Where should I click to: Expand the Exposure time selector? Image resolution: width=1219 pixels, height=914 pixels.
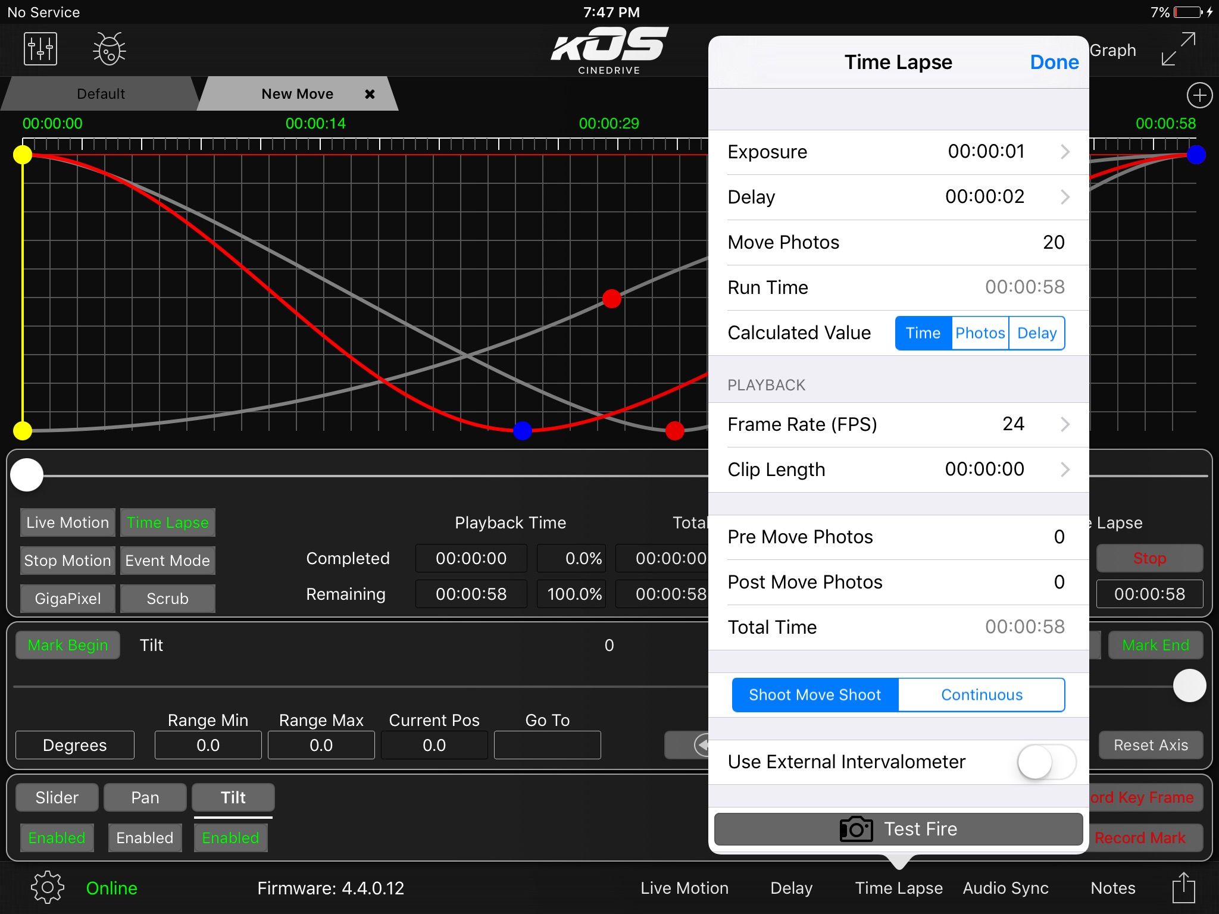(1064, 153)
